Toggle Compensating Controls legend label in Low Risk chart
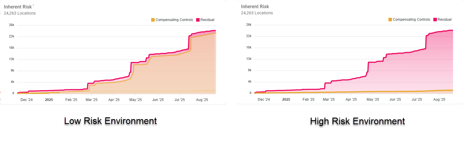463x143 pixels. coord(174,20)
